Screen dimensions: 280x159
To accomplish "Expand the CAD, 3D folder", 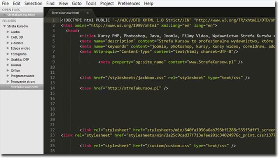I will coord(8,37).
